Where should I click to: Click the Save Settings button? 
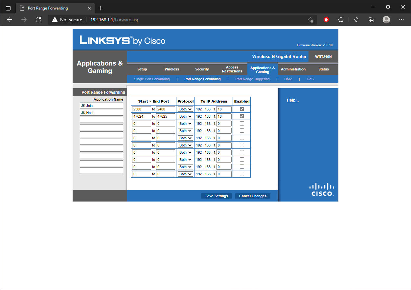(x=217, y=196)
